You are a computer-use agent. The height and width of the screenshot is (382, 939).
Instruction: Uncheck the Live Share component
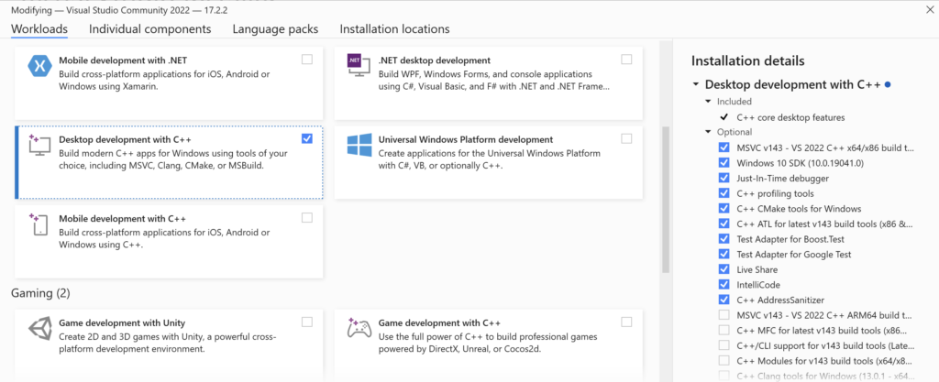coord(724,269)
